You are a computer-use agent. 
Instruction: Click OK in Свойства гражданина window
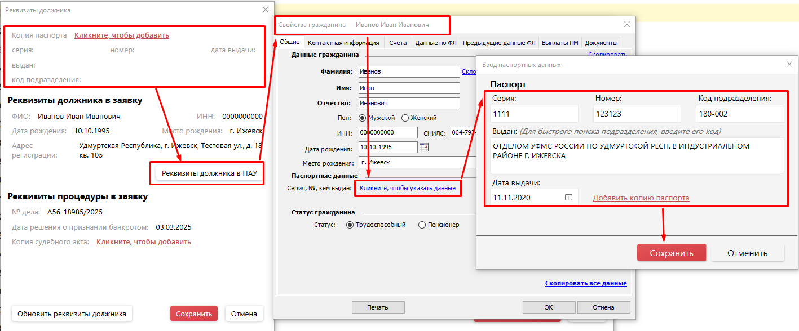coord(549,307)
